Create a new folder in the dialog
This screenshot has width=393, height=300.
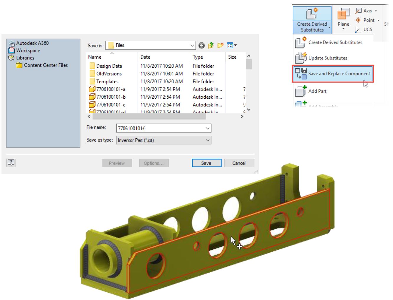coord(220,45)
